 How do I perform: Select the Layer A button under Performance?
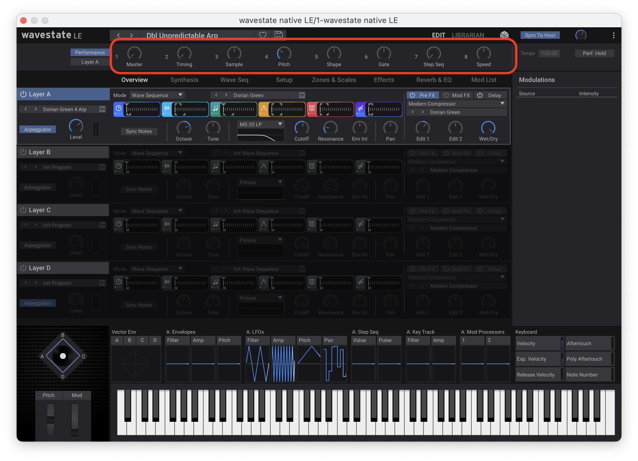(90, 62)
